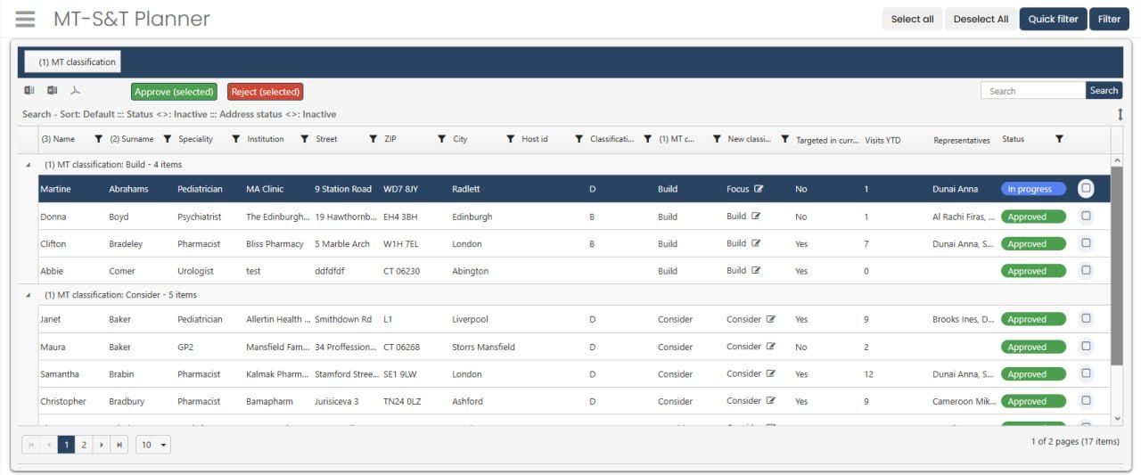Tick the checkbox for Donna Boyd
1141x475 pixels.
(1086, 216)
